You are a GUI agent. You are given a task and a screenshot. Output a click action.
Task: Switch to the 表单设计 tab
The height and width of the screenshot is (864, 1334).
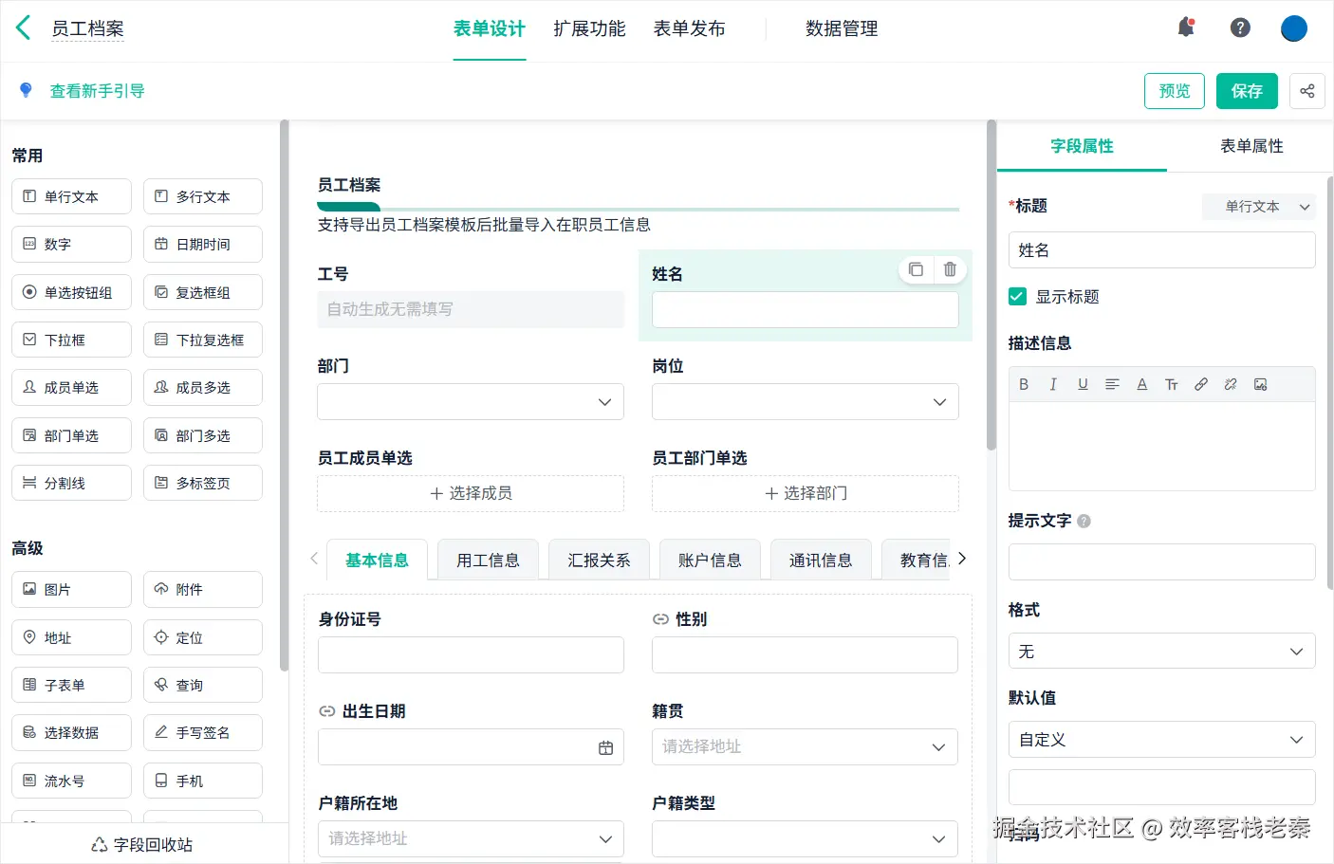(x=489, y=28)
